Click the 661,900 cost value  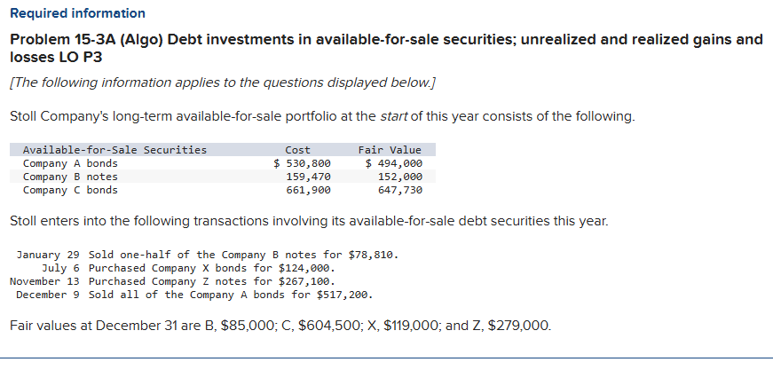click(308, 190)
